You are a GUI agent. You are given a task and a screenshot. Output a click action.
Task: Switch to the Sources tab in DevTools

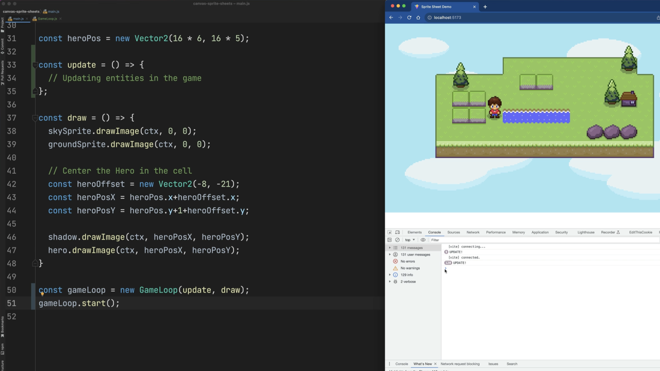pos(454,232)
